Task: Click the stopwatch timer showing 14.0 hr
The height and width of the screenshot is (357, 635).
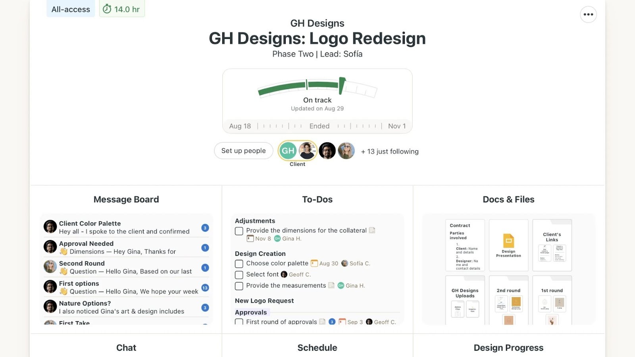Action: (x=121, y=8)
